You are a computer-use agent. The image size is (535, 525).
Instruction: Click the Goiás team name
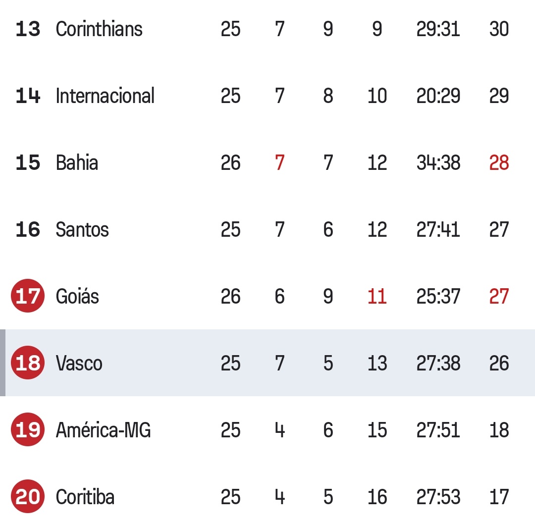tap(77, 296)
